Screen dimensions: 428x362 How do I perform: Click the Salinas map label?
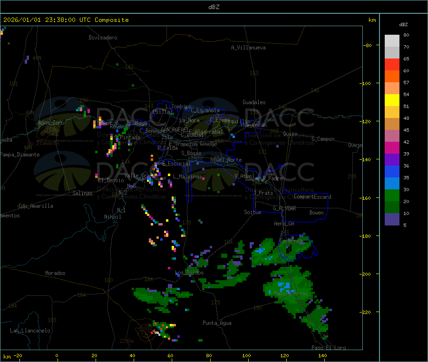(82, 193)
